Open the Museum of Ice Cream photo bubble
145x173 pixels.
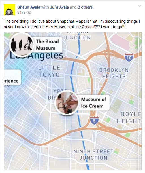pos(67,103)
